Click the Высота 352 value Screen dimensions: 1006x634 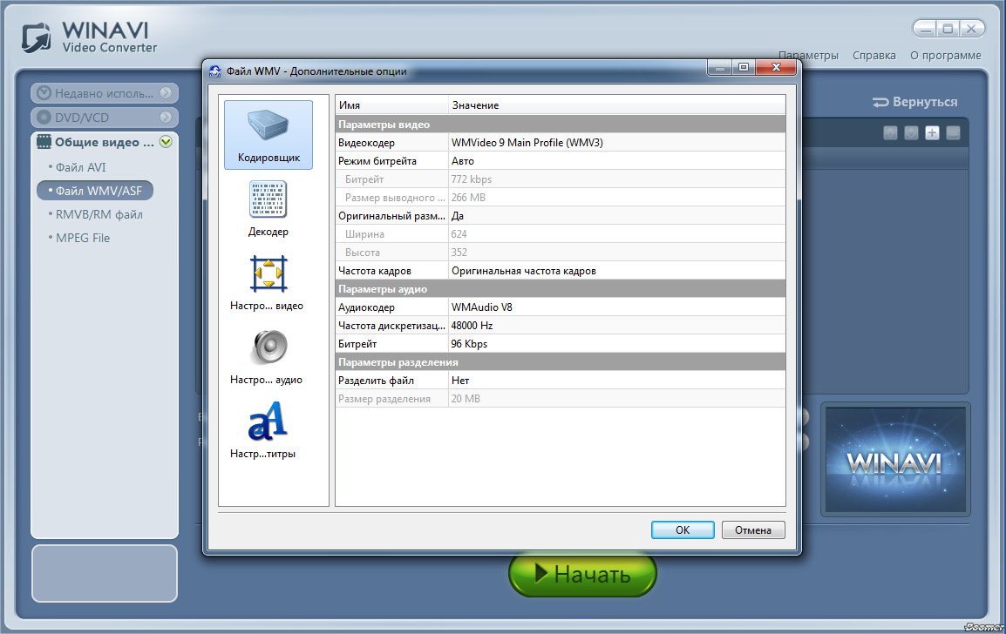[616, 253]
